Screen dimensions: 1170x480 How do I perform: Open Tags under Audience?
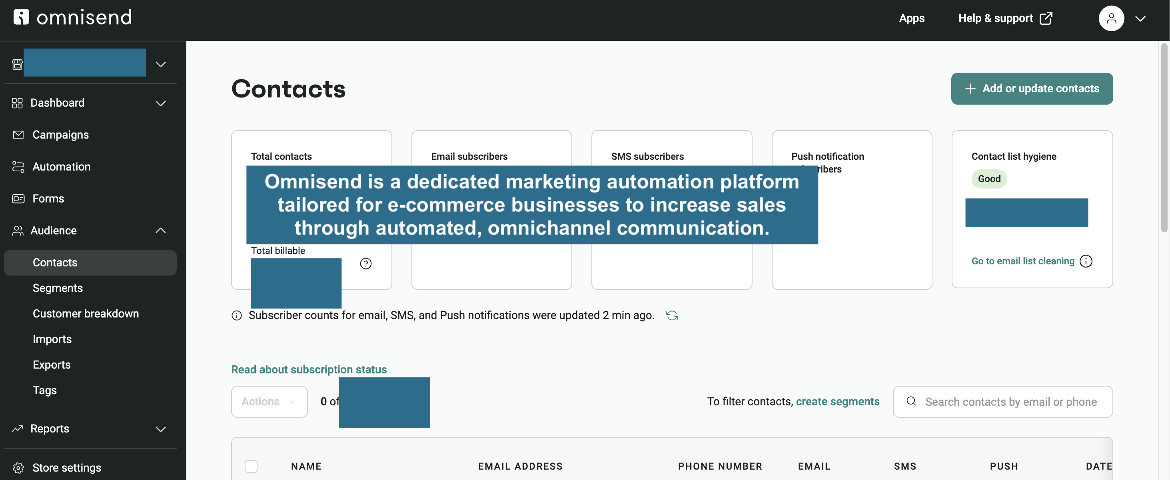[44, 390]
